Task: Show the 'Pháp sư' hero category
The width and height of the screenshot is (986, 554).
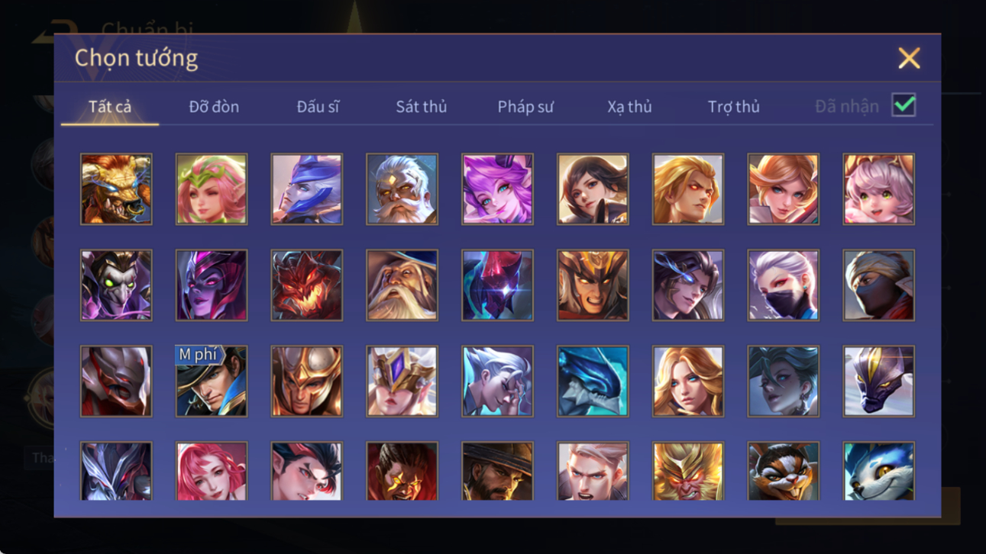Action: [x=525, y=107]
